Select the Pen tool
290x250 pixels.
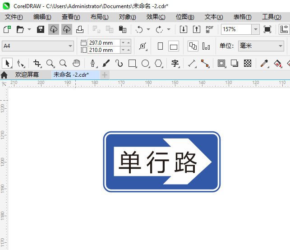(x=93, y=64)
